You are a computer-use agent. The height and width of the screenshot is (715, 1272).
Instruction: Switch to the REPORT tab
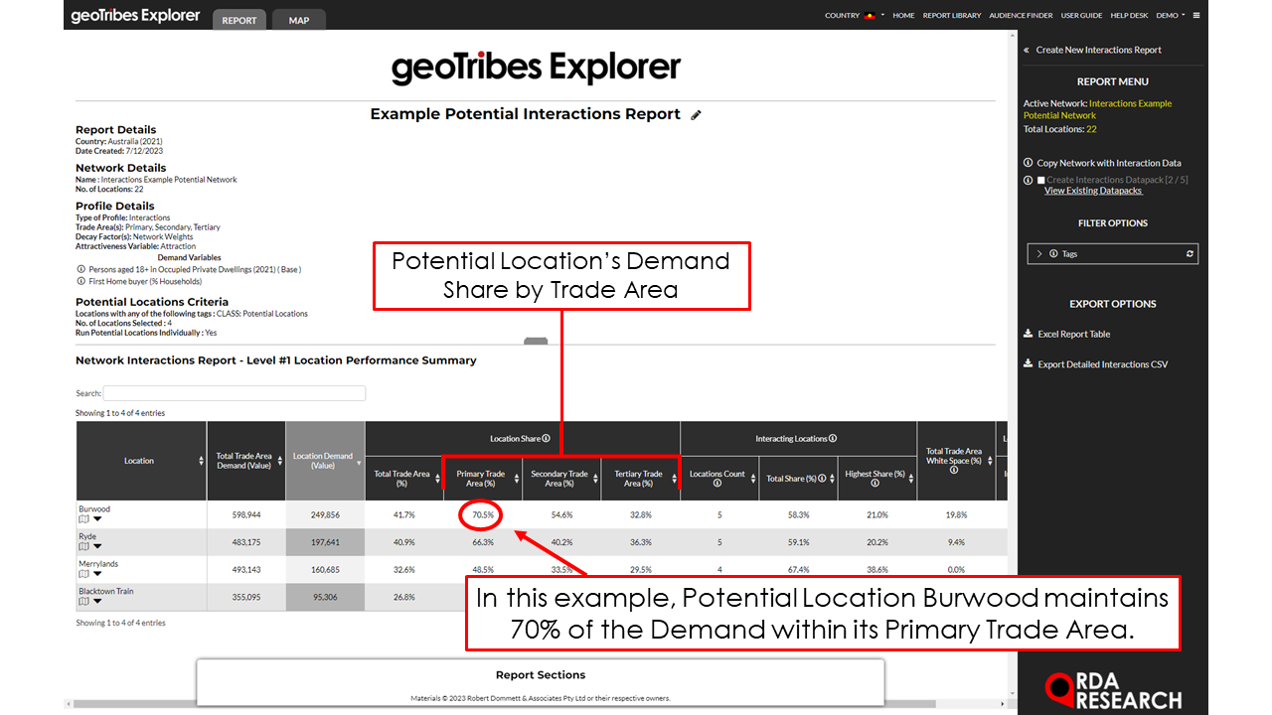239,20
